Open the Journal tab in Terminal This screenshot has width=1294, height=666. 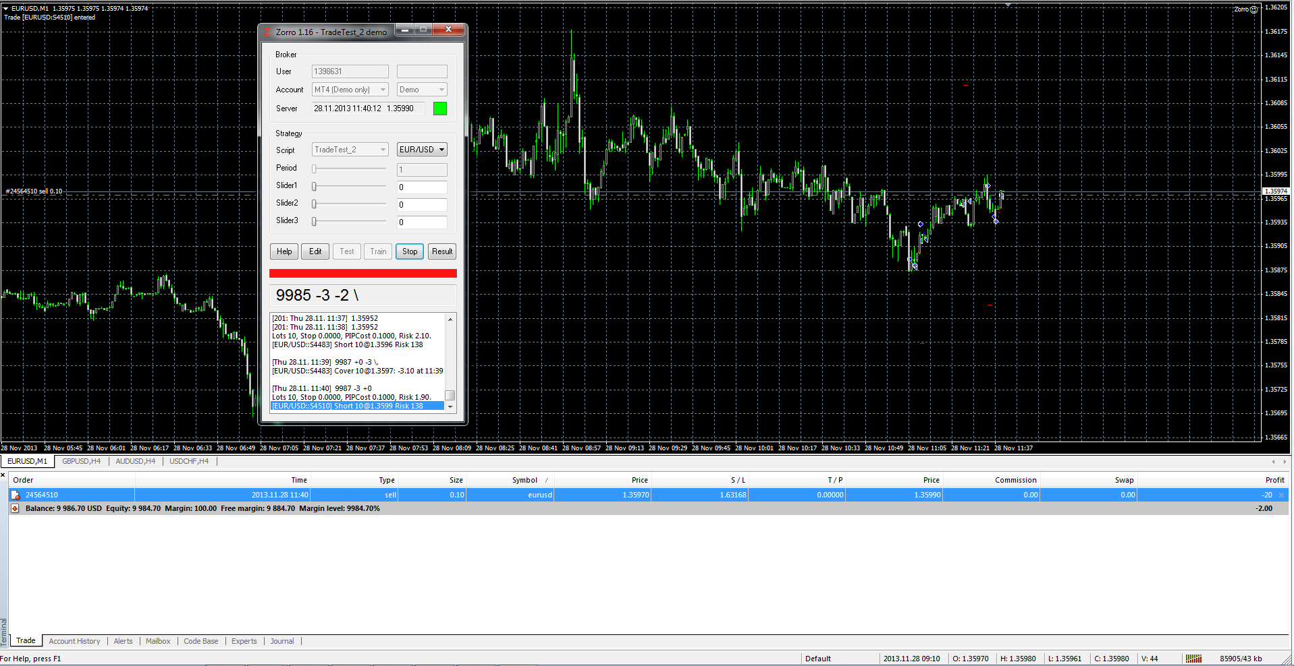coord(282,641)
